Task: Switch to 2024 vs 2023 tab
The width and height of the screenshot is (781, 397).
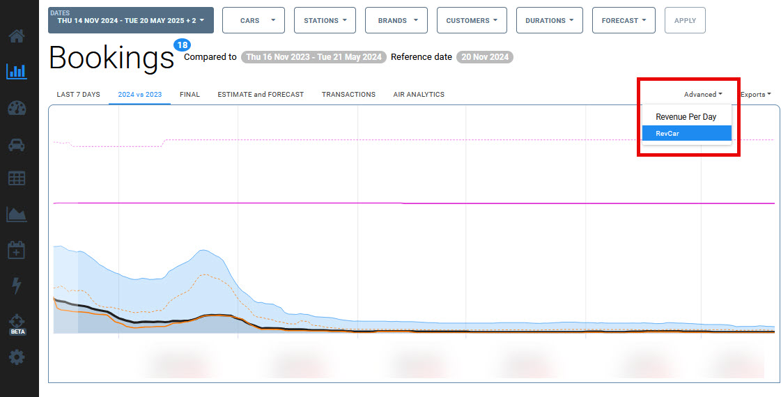Action: click(140, 94)
